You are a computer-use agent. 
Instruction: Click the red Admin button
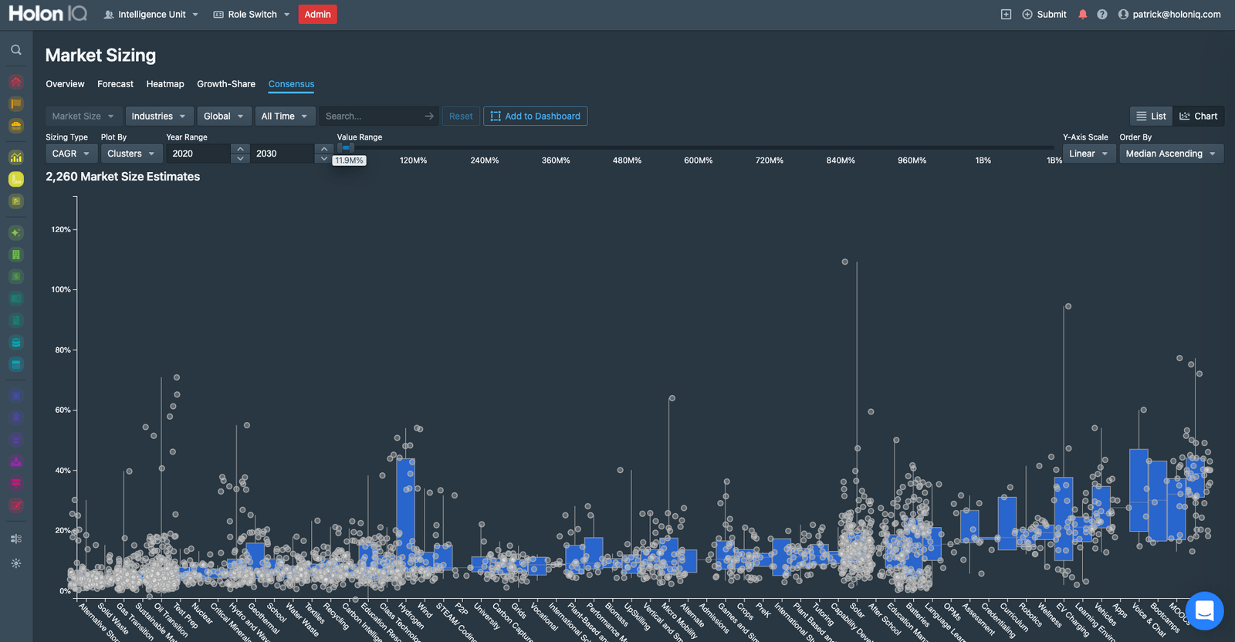click(317, 15)
